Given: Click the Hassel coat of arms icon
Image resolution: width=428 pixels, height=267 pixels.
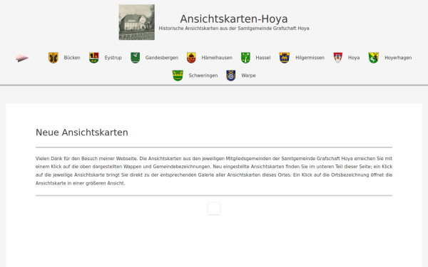Looking at the screenshot, I should (245, 58).
